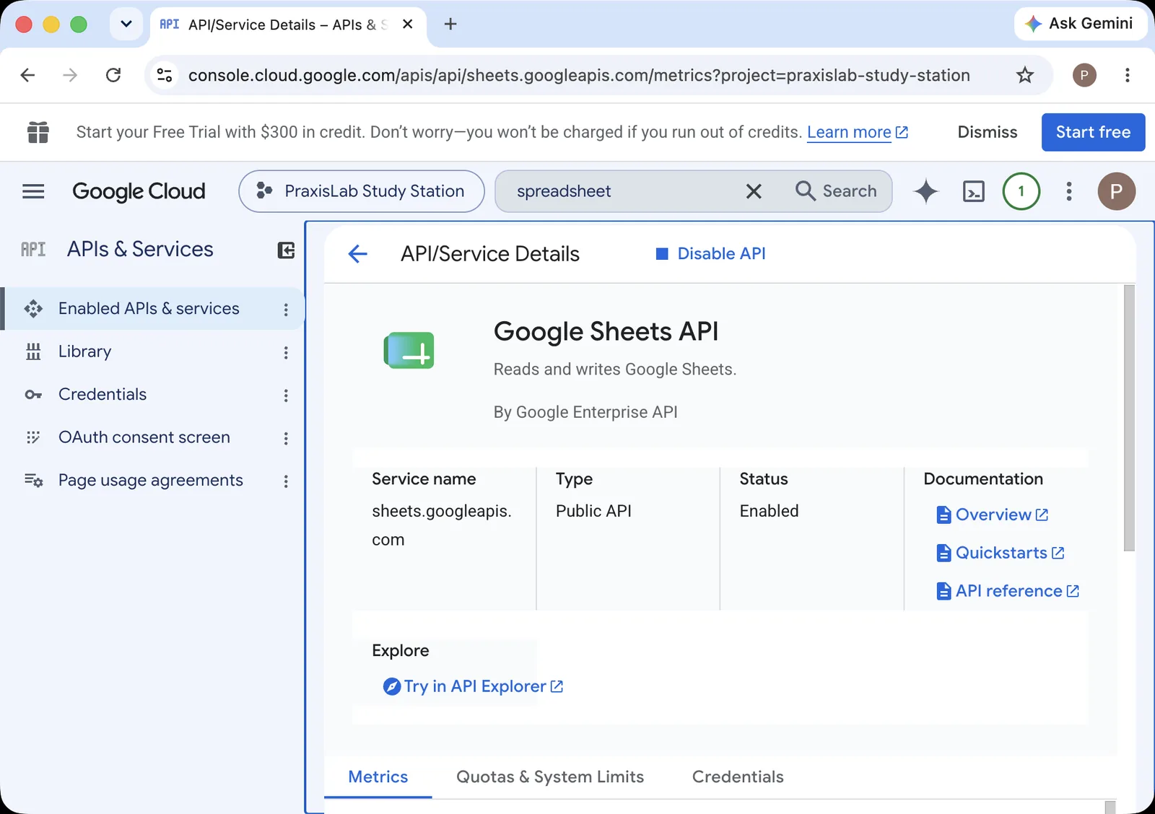1155x814 pixels.
Task: Clear the spreadsheet search text
Action: [754, 191]
